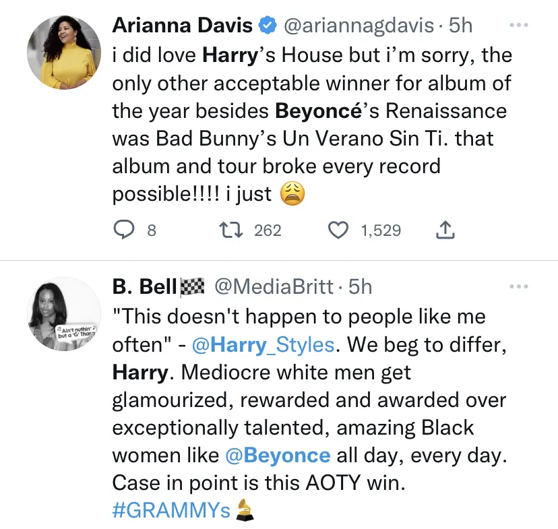
Task: Open the @Harry_Styles mention link
Action: tap(263, 345)
